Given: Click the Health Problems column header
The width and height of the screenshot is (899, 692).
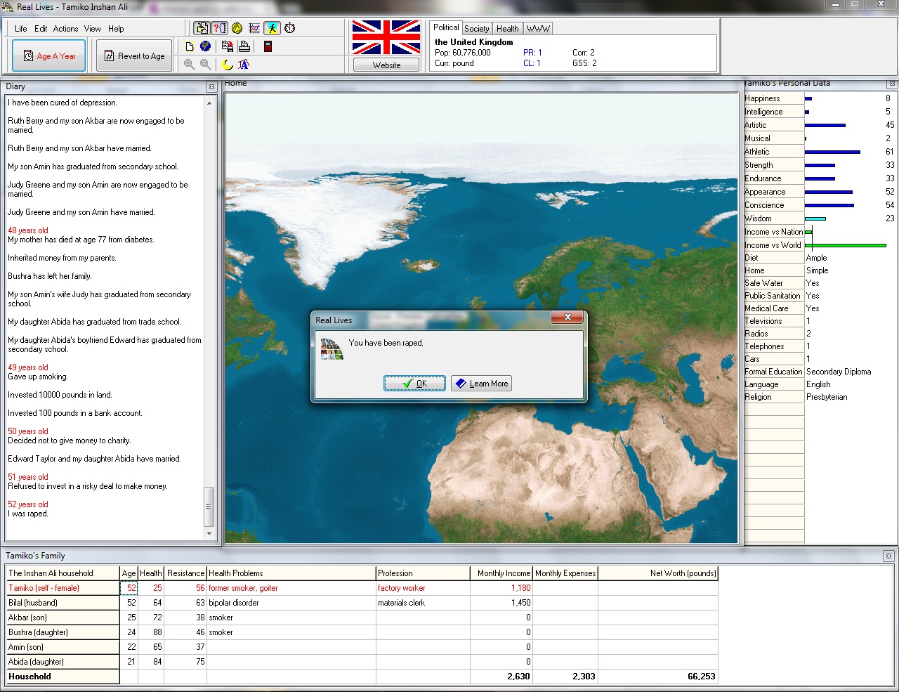Looking at the screenshot, I should coord(291,573).
